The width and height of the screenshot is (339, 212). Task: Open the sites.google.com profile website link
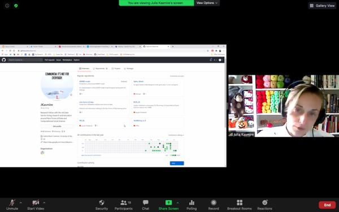click(58, 142)
